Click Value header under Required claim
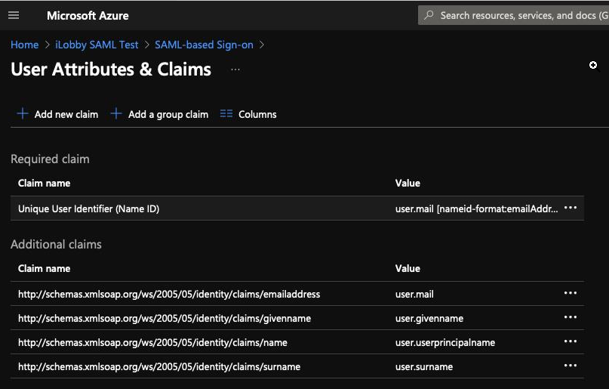 coord(408,183)
